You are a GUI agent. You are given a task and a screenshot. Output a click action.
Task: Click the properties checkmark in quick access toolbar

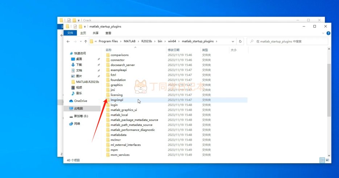point(75,26)
